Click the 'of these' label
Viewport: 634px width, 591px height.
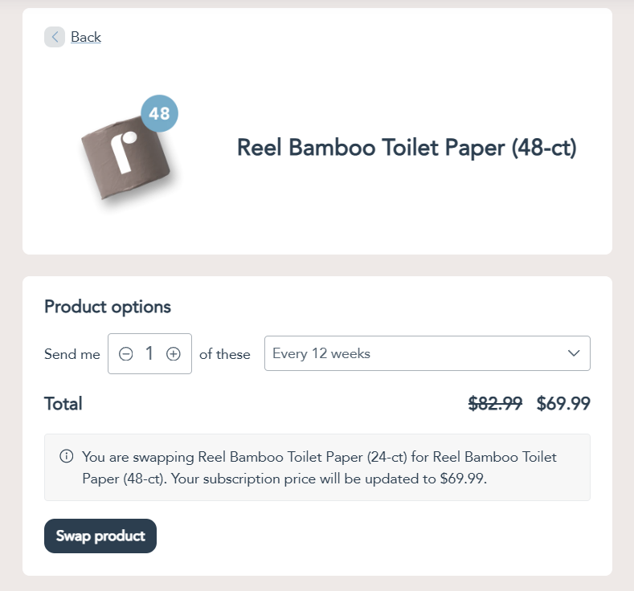coord(225,354)
